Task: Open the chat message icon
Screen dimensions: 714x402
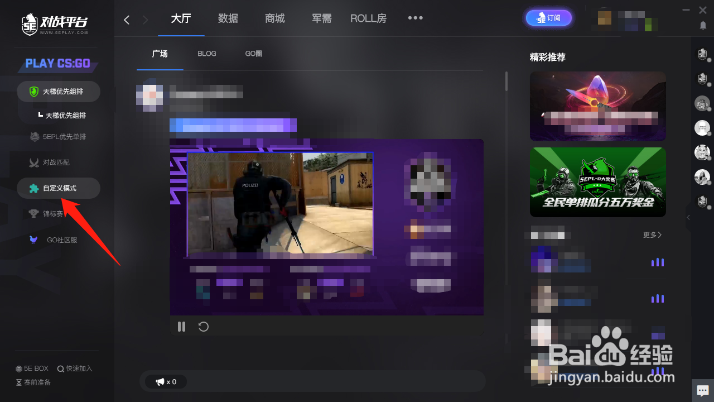Action: coord(703,390)
